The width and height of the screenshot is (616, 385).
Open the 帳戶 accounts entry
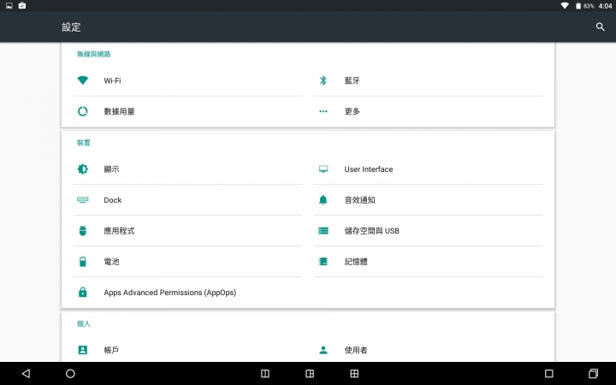click(x=187, y=350)
